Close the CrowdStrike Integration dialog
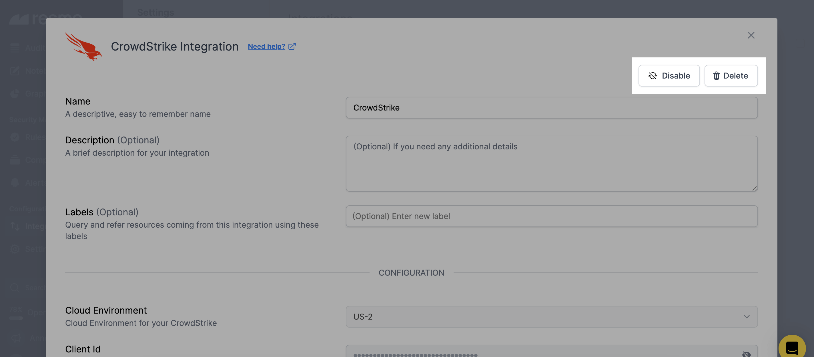Image resolution: width=814 pixels, height=357 pixels. (x=751, y=35)
